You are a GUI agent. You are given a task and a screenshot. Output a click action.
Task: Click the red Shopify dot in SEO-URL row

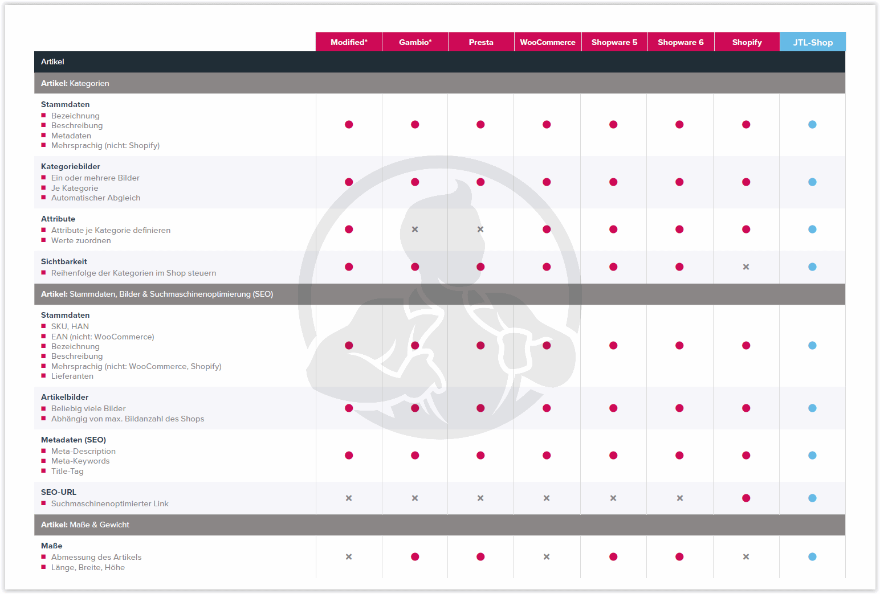tap(746, 498)
